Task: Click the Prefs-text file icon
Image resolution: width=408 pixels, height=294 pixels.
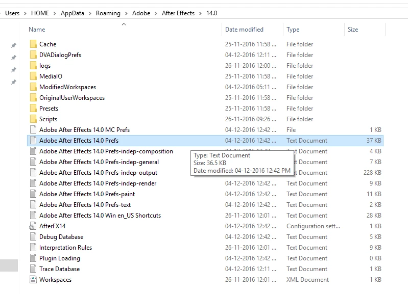Action: click(x=33, y=205)
